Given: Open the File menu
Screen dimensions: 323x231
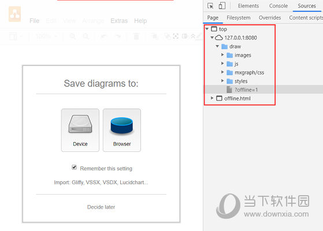Looking at the screenshot, I should point(35,21).
